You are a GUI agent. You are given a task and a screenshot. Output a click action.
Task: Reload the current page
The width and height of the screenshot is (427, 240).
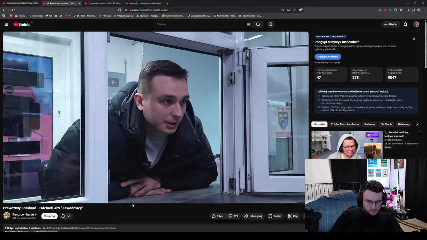click(14, 10)
